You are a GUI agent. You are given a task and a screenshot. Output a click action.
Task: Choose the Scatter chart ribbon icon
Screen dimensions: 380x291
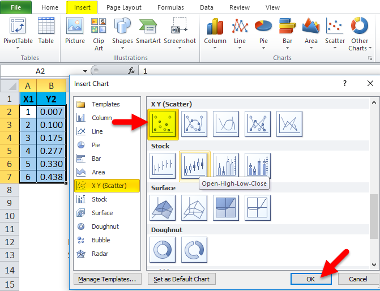pyautogui.click(x=335, y=25)
